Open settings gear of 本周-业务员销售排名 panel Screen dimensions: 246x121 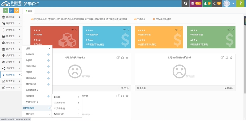pyautogui.click(x=127, y=58)
